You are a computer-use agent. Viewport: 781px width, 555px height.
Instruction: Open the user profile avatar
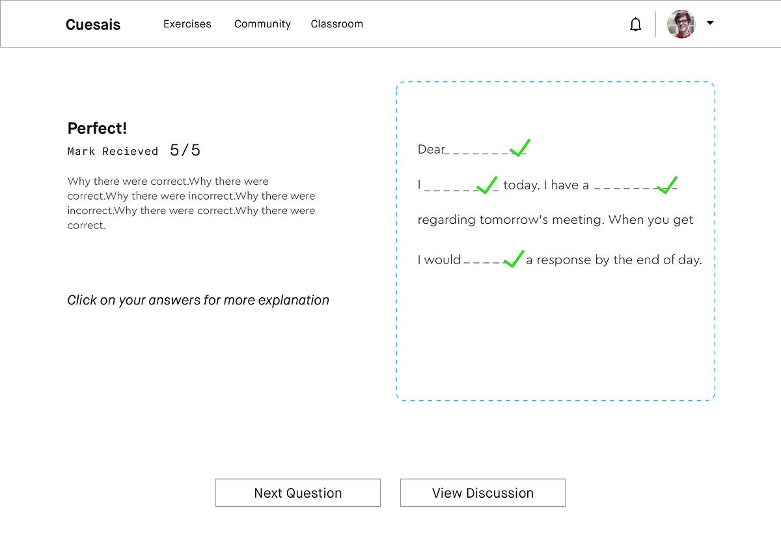tap(681, 24)
